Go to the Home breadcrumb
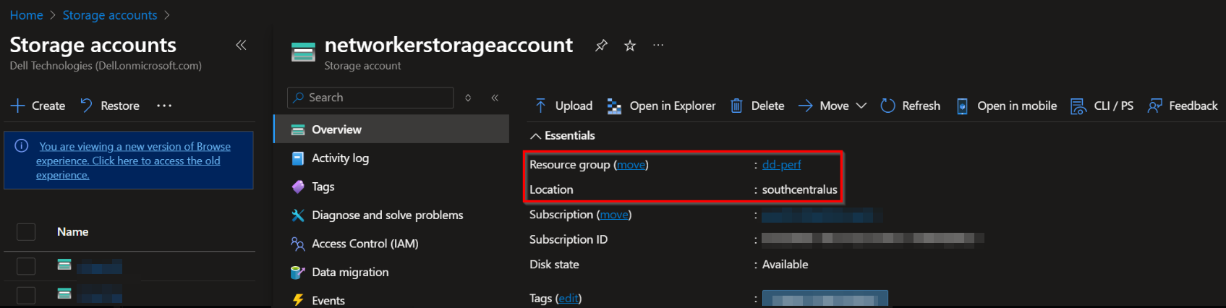1226x308 pixels. (x=26, y=15)
